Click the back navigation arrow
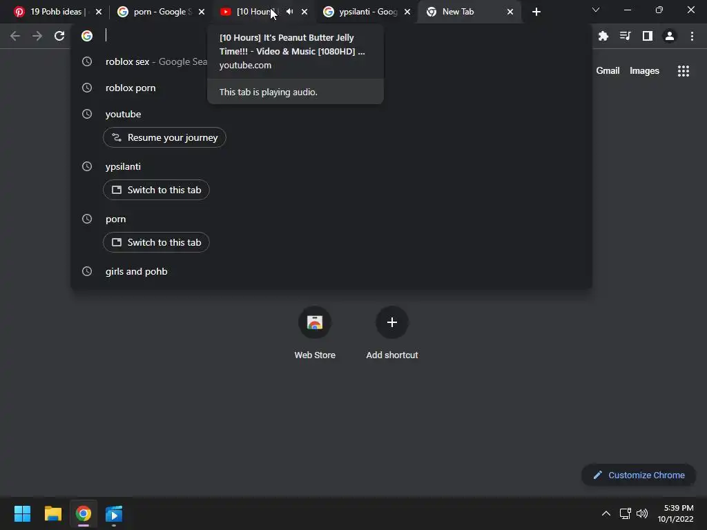Image resolution: width=707 pixels, height=530 pixels. [x=15, y=36]
